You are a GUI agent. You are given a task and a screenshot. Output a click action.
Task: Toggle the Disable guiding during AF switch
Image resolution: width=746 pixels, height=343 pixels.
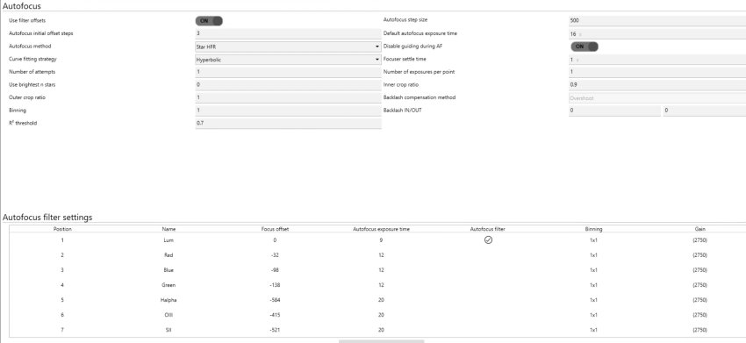585,46
